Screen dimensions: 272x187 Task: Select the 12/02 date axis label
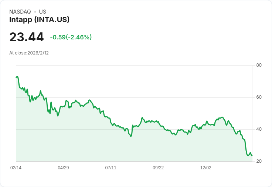pyautogui.click(x=205, y=168)
